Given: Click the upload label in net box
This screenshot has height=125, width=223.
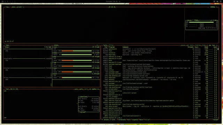Looking at the screenshot, I should click(x=83, y=112).
